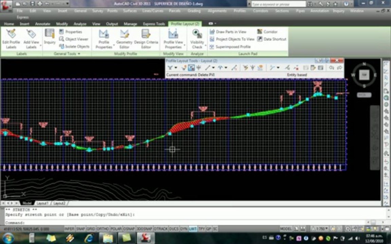391x244 pixels.
Task: Toggle OTRACK object snap tracking
Action: tap(161, 229)
